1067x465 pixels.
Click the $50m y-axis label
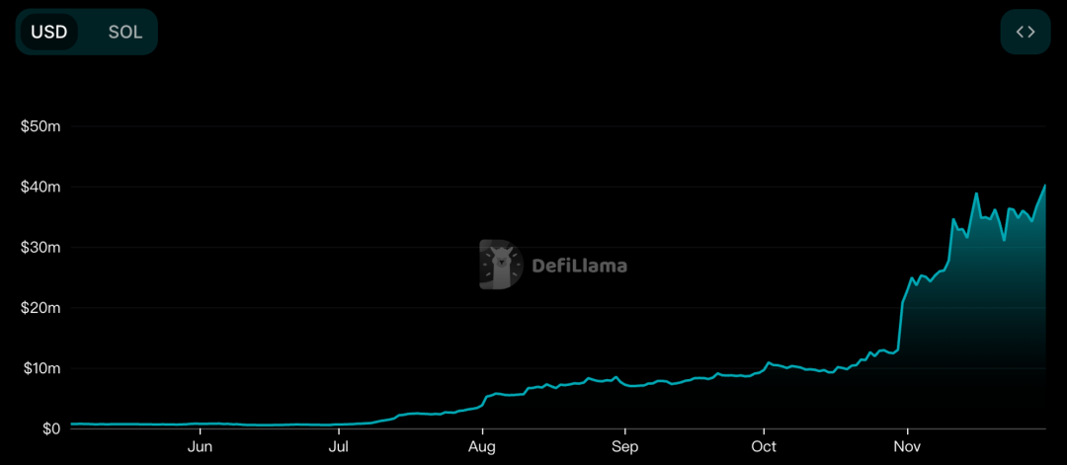41,126
